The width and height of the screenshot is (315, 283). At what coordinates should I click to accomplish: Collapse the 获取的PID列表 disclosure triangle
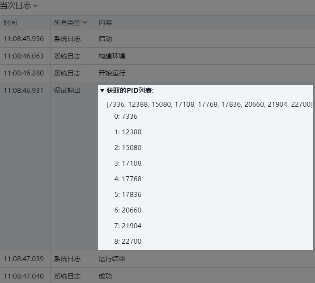click(x=102, y=91)
